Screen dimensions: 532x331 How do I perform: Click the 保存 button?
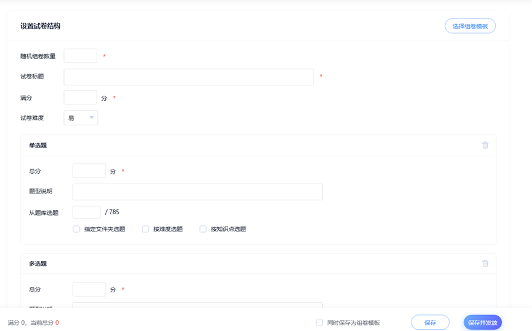coord(430,322)
